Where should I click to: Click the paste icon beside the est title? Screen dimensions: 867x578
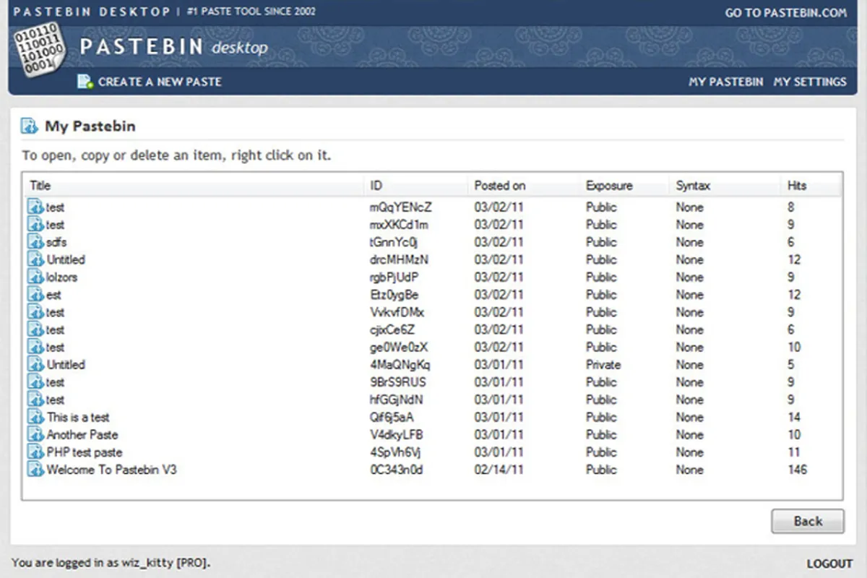click(x=36, y=295)
